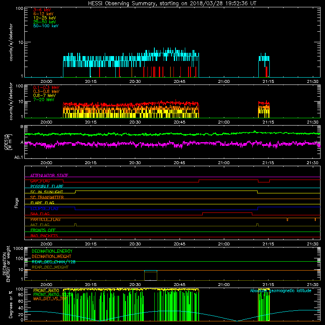Click the HESSI Observing Summary plot title
This screenshot has width=325, height=325.
click(172, 4)
